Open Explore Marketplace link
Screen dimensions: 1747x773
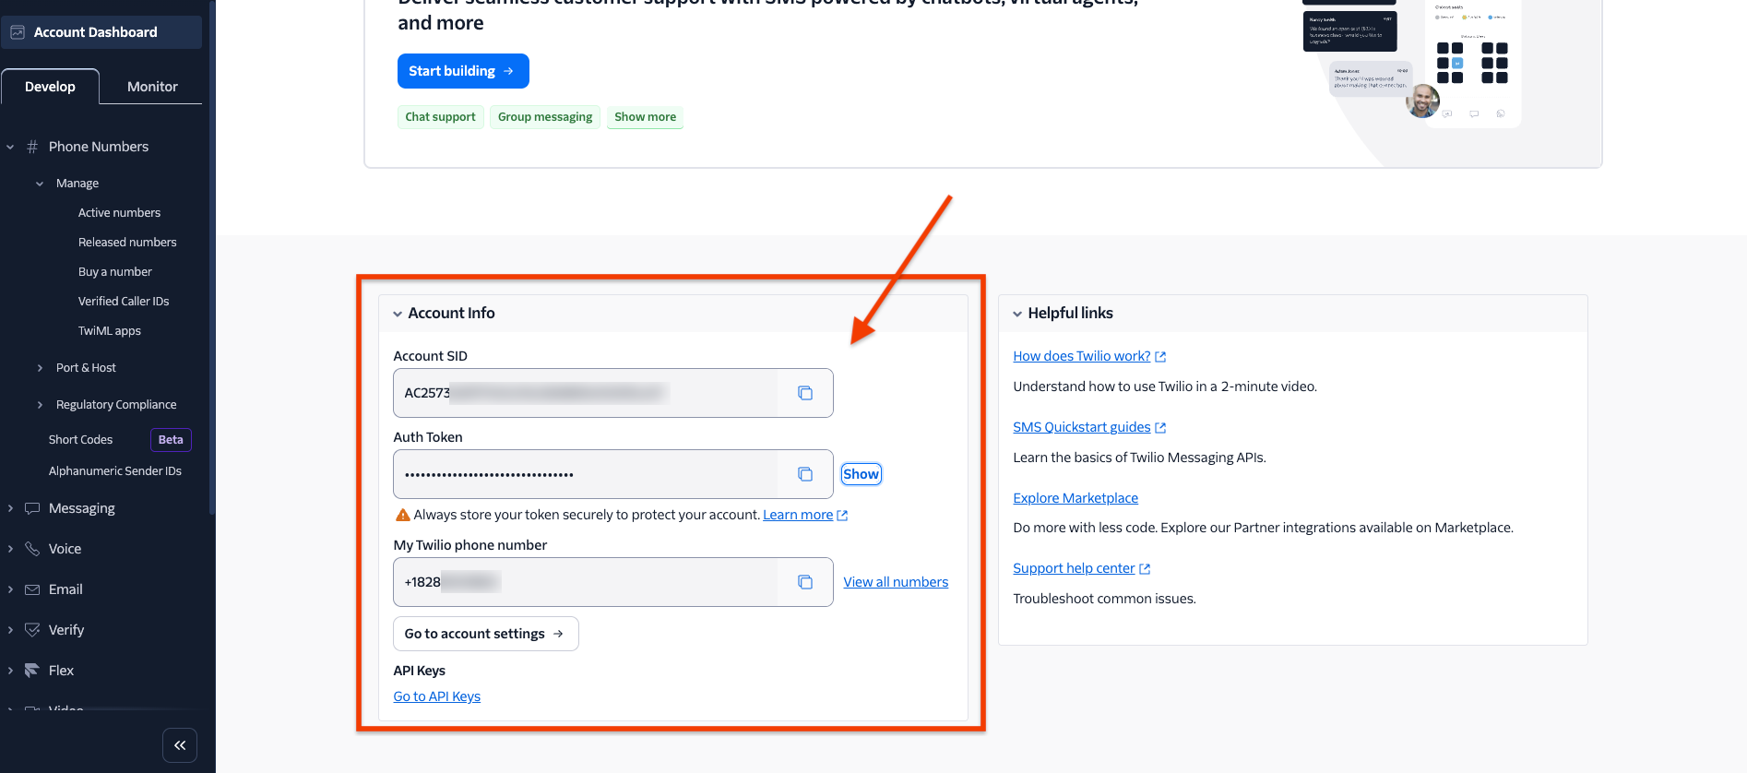(x=1076, y=498)
